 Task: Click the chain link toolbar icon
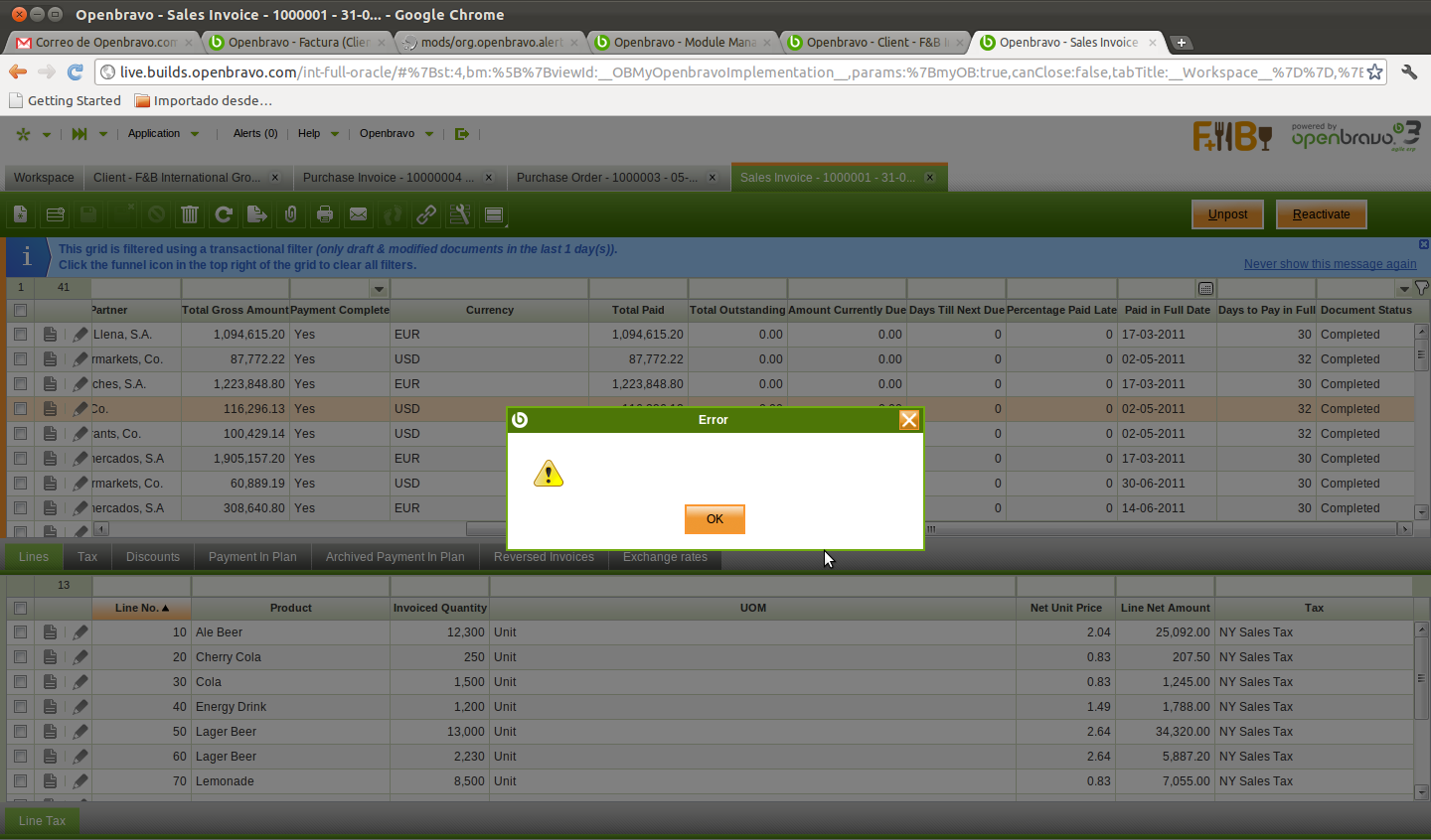tap(426, 214)
